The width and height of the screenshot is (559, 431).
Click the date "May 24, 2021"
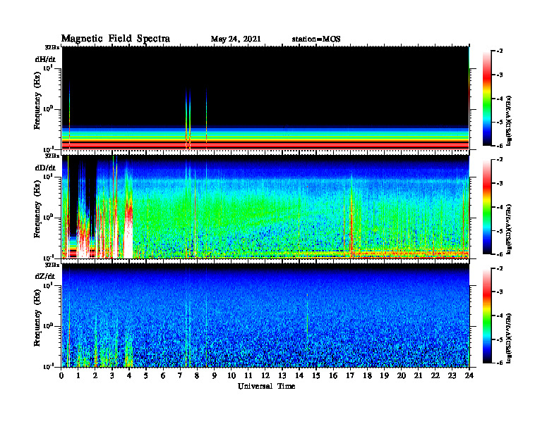click(236, 39)
